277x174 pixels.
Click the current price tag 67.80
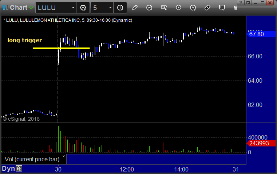pyautogui.click(x=261, y=34)
